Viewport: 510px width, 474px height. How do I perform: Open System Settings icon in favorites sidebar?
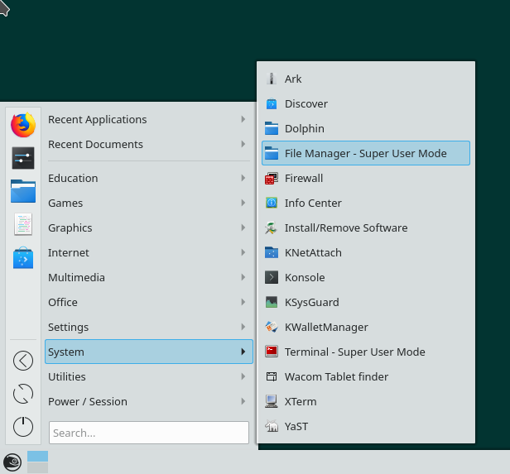tap(23, 158)
